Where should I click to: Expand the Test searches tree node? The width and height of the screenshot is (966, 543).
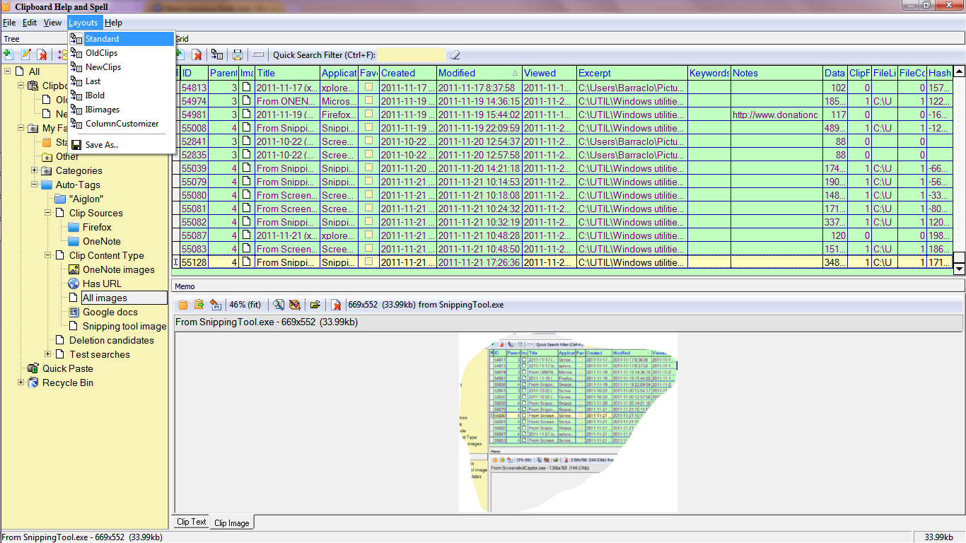tap(48, 354)
